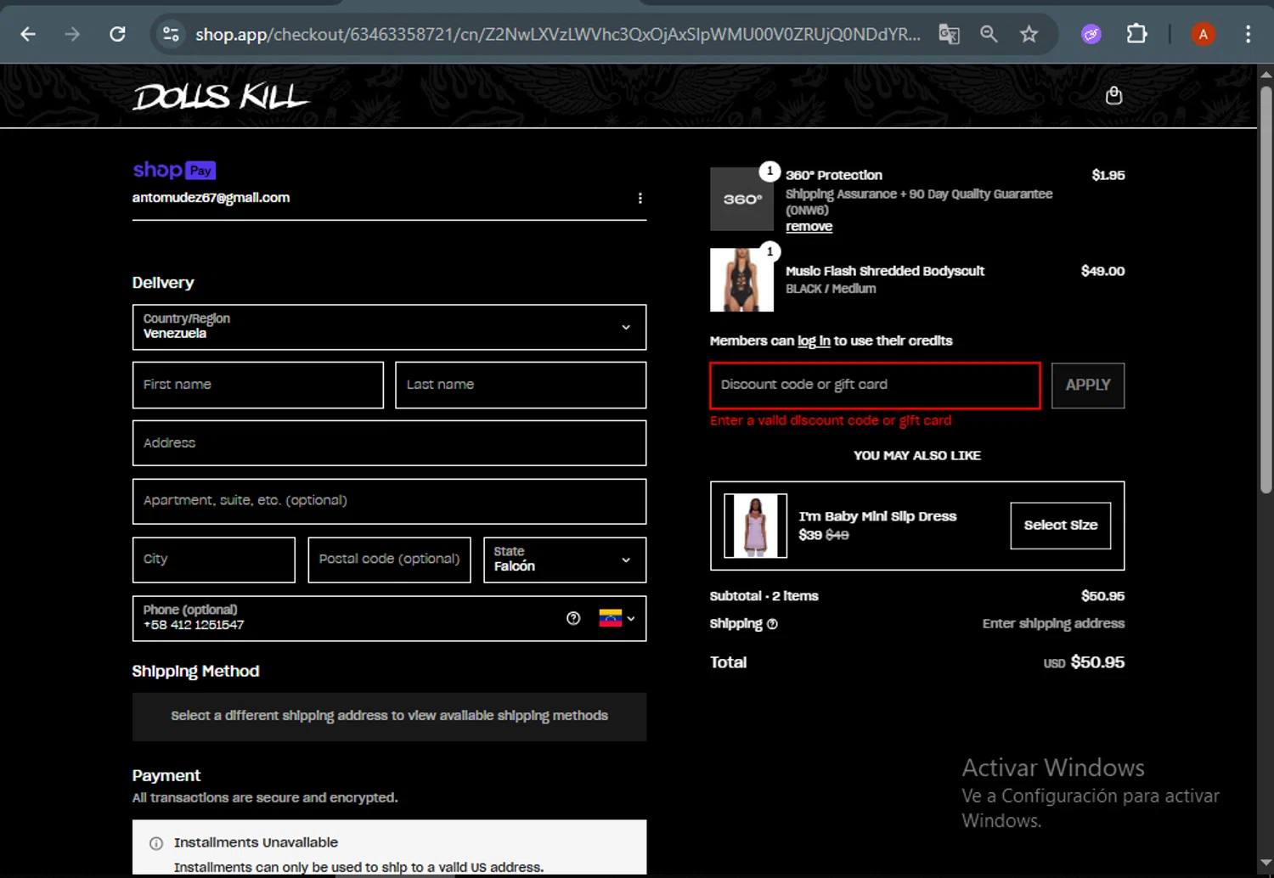1274x878 pixels.
Task: Click the browser forward arrow
Action: [x=72, y=34]
